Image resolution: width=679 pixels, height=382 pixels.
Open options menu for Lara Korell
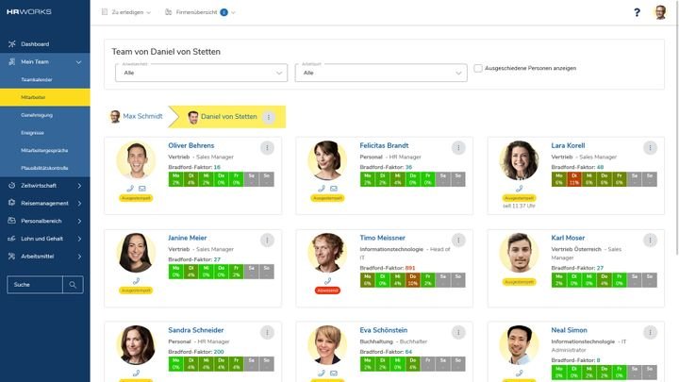coord(650,148)
